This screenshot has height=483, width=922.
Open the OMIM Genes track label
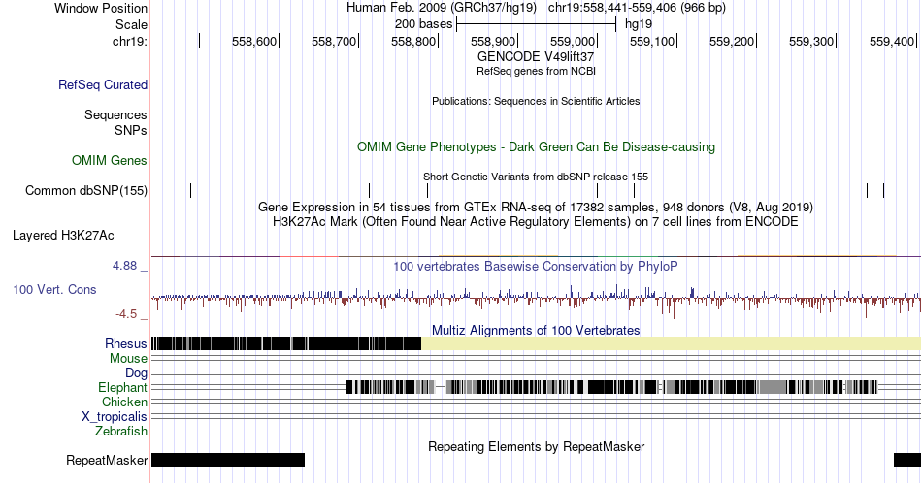click(x=110, y=160)
